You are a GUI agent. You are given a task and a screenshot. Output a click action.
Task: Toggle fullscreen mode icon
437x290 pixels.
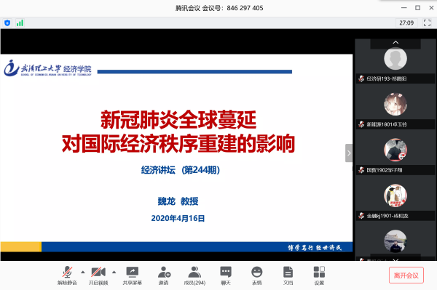427,23
